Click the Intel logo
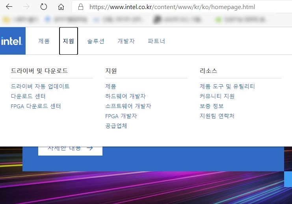Screen dimensions: 292x204 pos(13,41)
